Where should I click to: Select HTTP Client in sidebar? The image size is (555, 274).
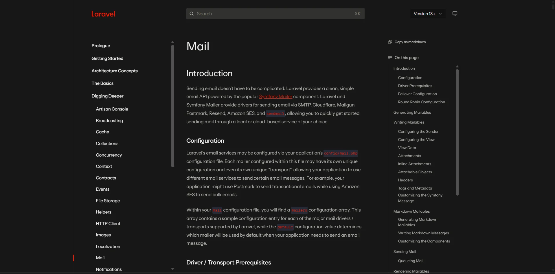point(108,224)
